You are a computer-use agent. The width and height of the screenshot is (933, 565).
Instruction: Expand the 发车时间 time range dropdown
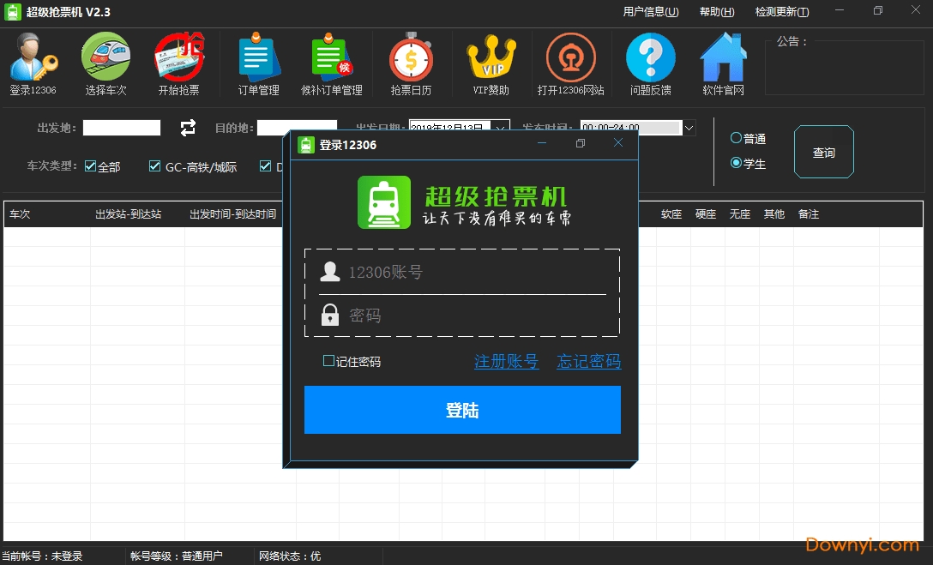coord(689,127)
